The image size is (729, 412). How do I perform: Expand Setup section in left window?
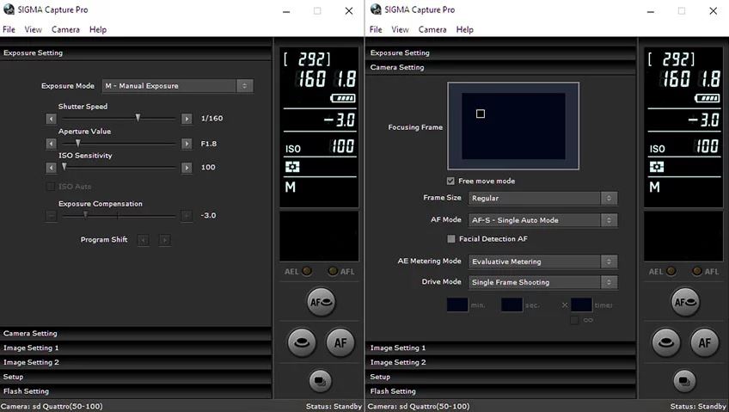[x=136, y=377]
